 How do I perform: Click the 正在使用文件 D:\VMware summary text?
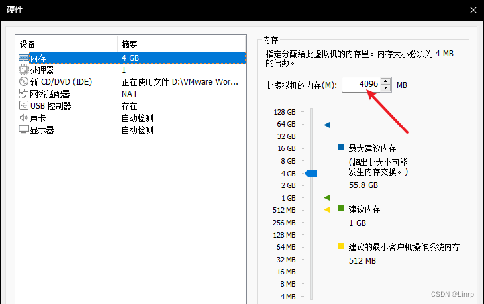180,82
